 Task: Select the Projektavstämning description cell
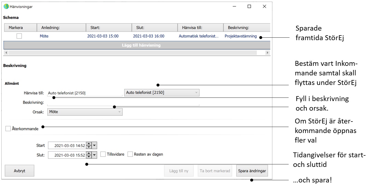coord(241,36)
